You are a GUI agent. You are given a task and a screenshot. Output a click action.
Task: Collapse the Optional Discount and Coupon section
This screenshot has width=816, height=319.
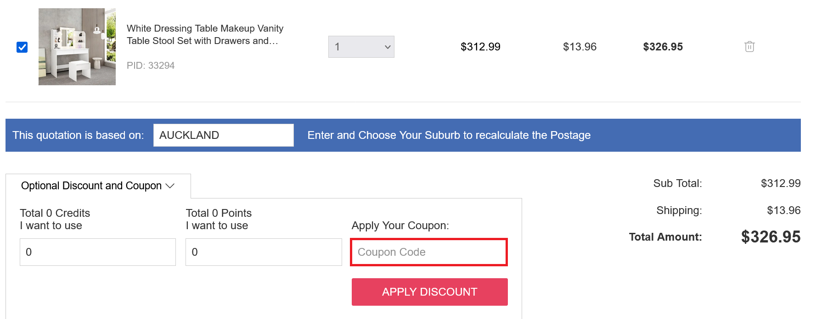[98, 186]
